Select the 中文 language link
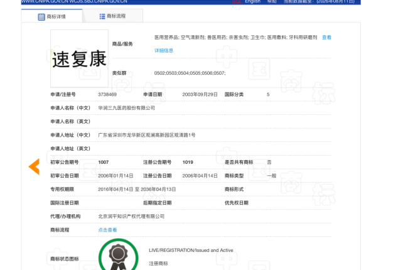The height and width of the screenshot is (270, 408). 237,1
